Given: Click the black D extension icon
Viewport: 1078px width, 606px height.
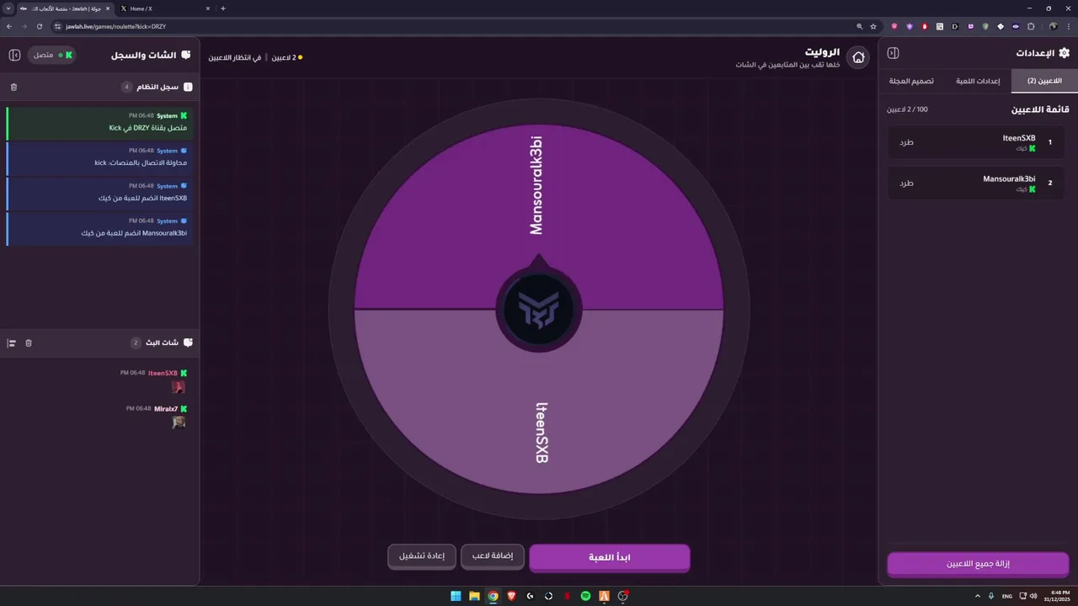Looking at the screenshot, I should (x=955, y=26).
